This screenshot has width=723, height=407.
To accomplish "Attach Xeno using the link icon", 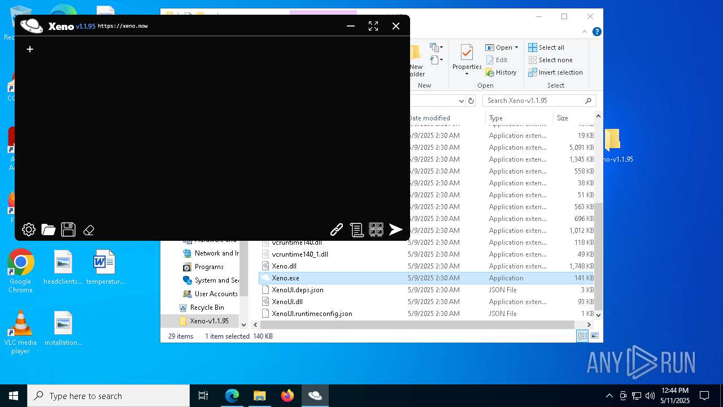I will 337,230.
